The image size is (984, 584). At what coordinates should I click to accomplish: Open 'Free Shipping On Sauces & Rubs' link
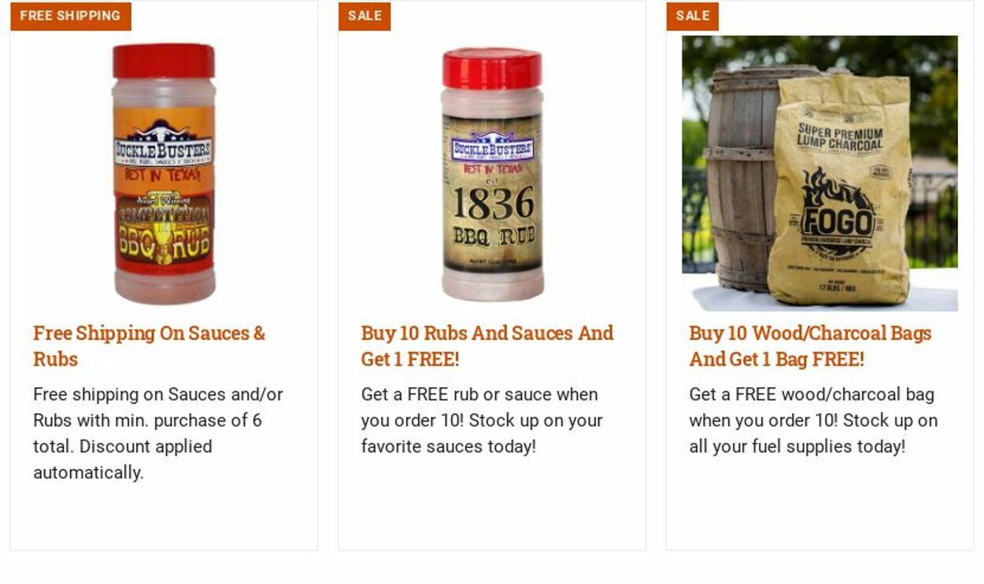(150, 346)
